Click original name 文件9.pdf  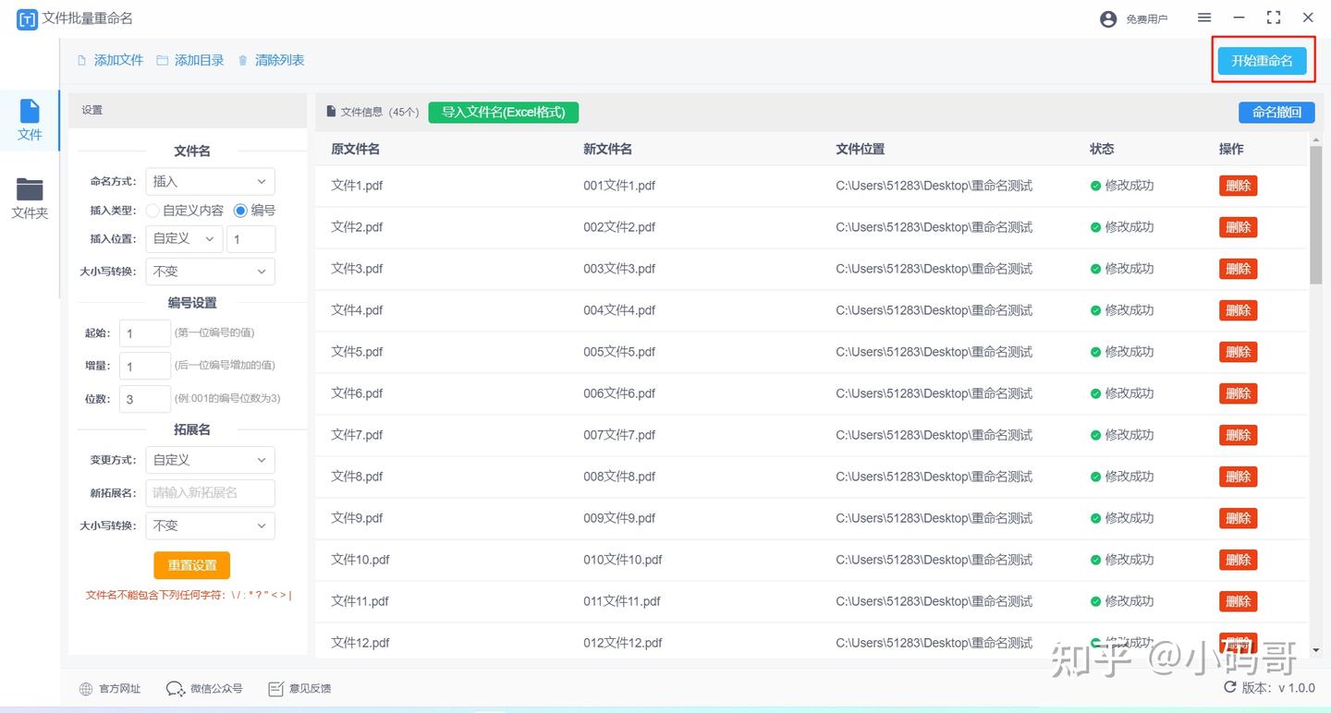(x=357, y=518)
